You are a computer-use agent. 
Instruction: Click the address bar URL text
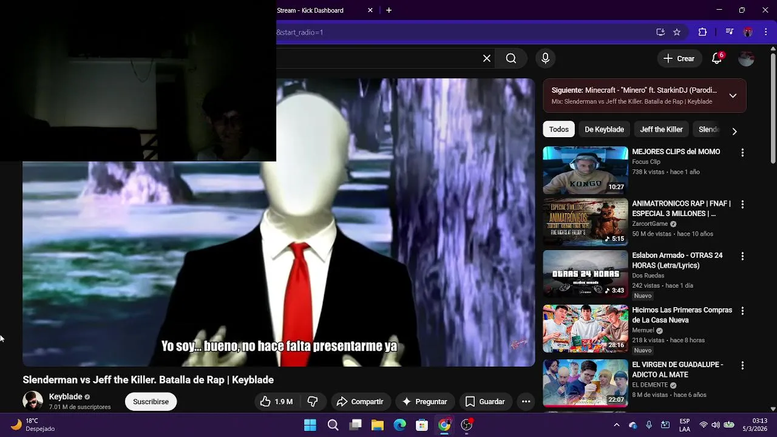(300, 32)
